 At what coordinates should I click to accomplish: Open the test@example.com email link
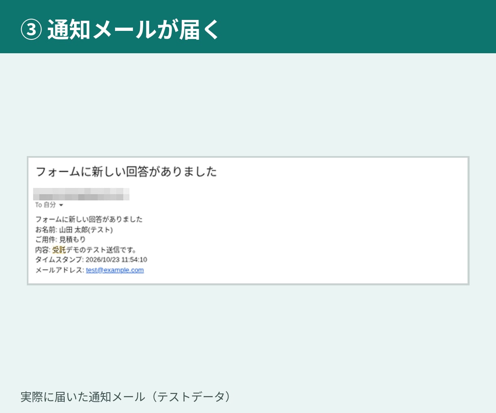coord(115,270)
